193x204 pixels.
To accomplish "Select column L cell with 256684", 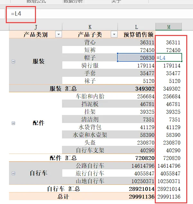I will pos(136,96).
